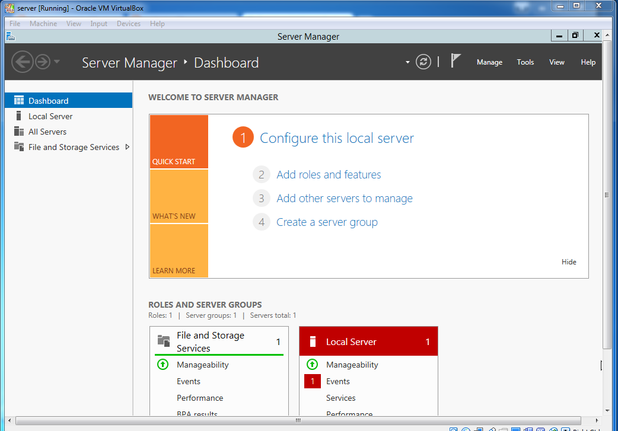
Task: Click Create a server group
Action: coord(327,222)
